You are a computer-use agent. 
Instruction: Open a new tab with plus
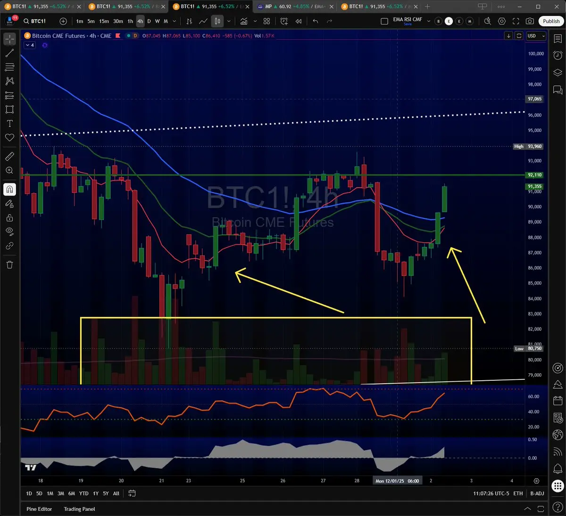coord(427,7)
